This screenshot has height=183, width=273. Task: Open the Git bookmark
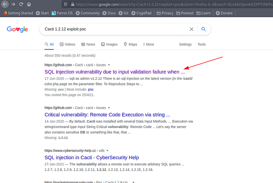coord(124,13)
